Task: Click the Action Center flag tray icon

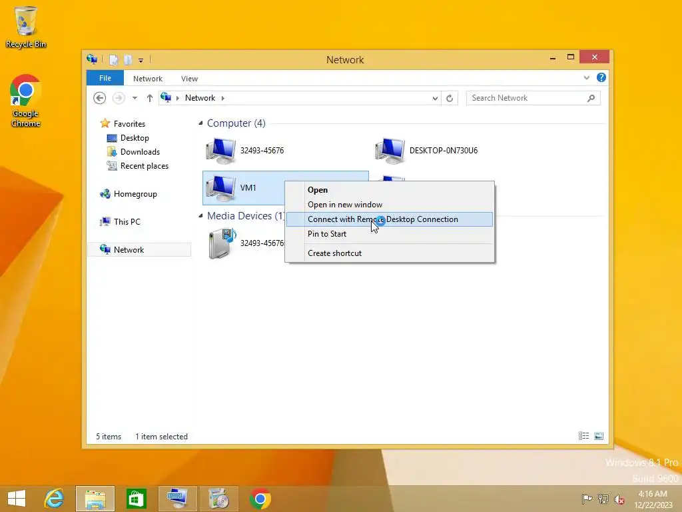Action: [587, 499]
